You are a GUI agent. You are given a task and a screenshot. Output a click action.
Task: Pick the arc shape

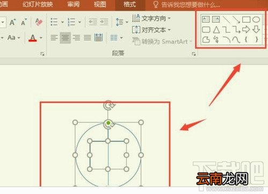(227, 39)
